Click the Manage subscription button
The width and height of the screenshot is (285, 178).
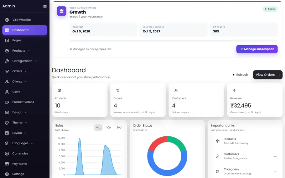point(257,49)
